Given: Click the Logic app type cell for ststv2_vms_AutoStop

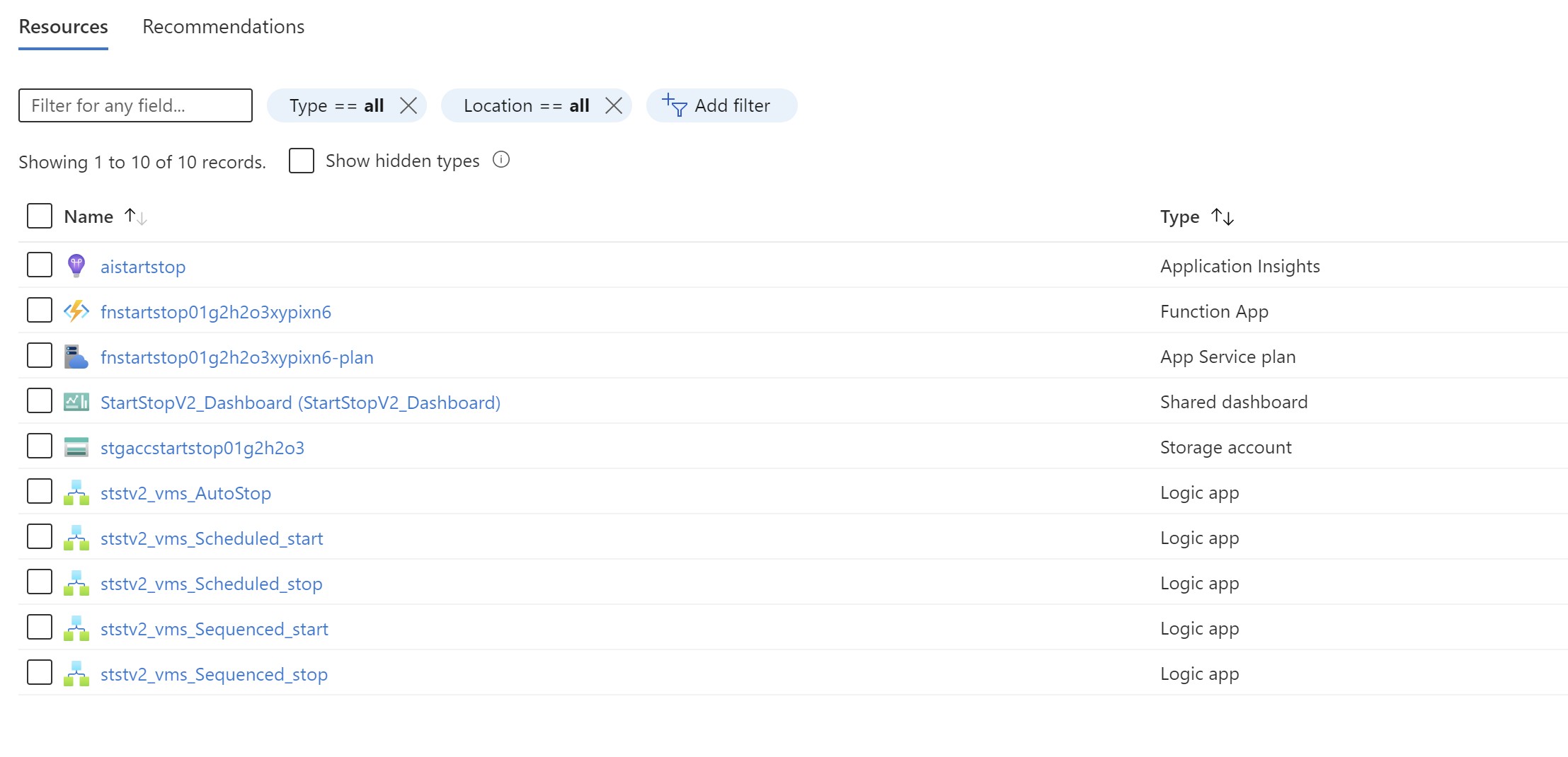Looking at the screenshot, I should point(1199,492).
